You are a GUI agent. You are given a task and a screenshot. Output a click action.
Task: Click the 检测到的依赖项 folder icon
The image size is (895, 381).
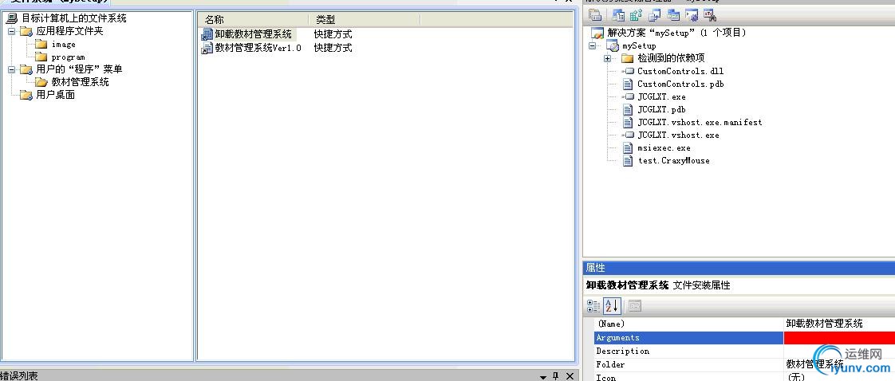pos(627,58)
